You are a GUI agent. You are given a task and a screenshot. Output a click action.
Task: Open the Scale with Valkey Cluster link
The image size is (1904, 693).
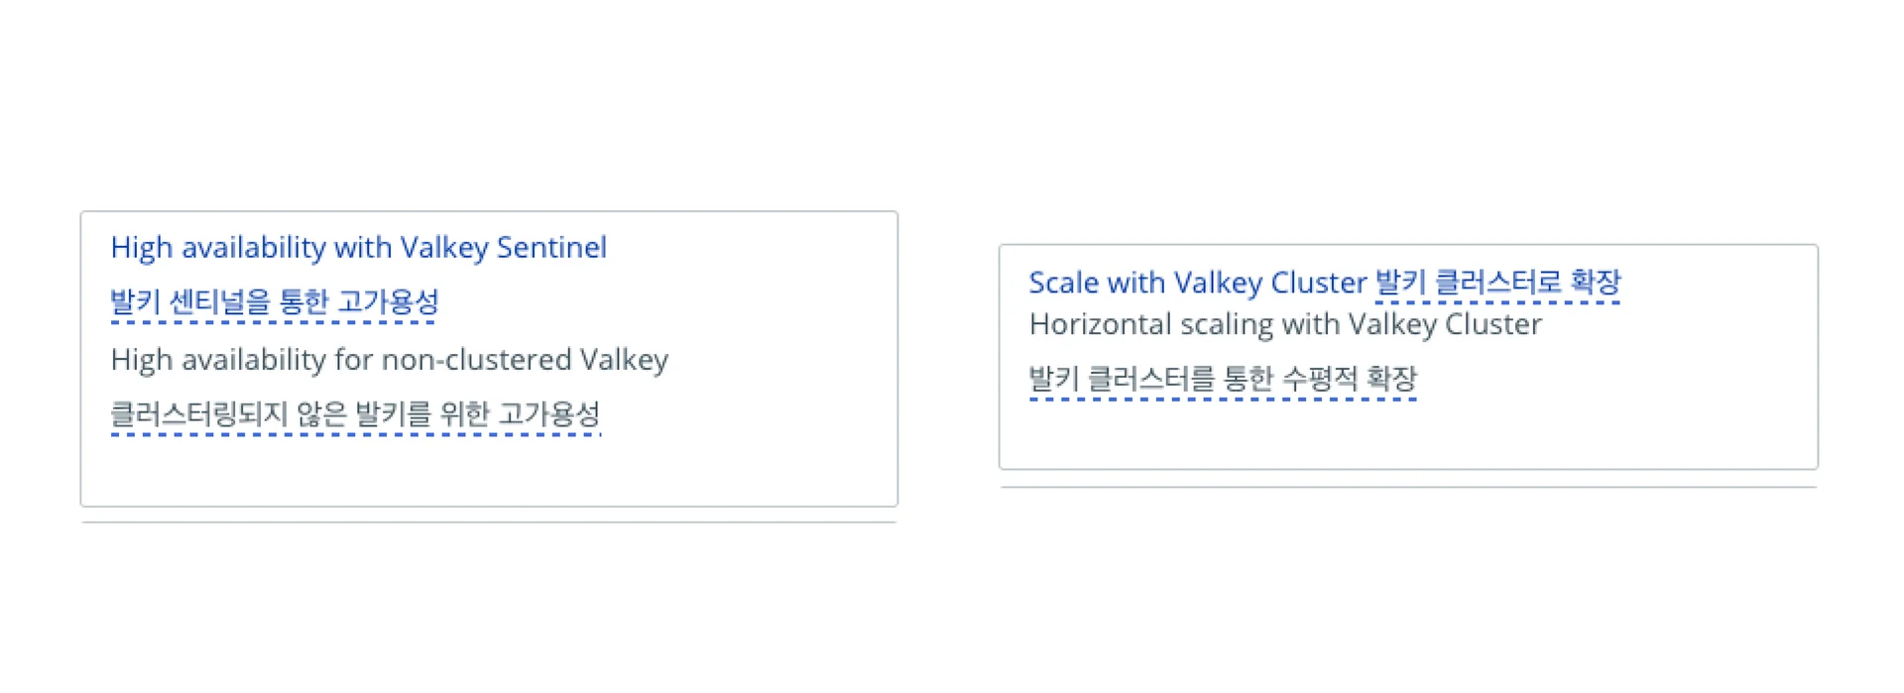coord(1197,284)
